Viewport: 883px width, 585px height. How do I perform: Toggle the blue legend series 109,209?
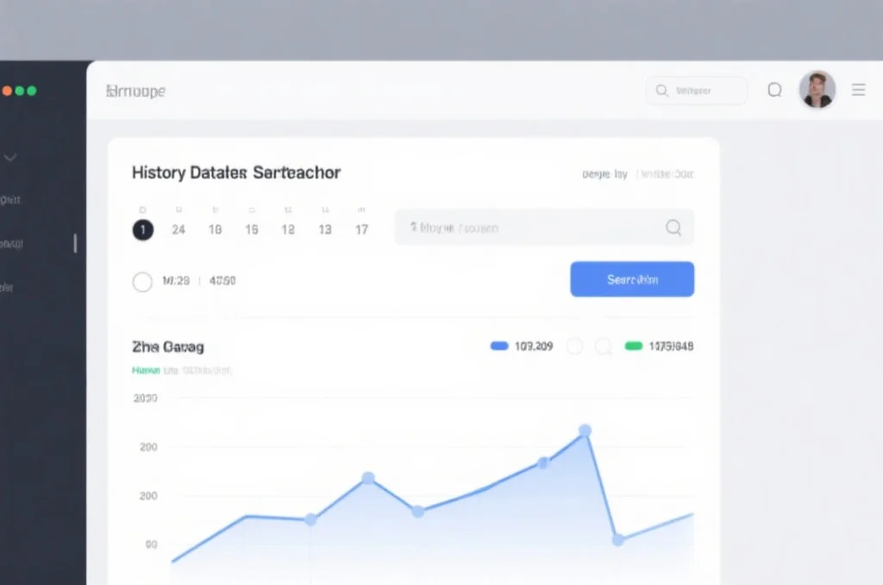tap(499, 346)
